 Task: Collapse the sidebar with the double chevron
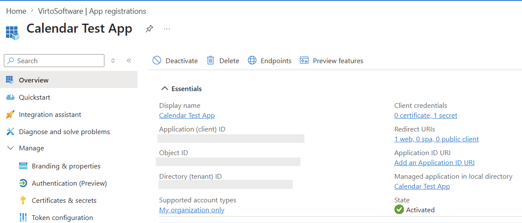[129, 61]
